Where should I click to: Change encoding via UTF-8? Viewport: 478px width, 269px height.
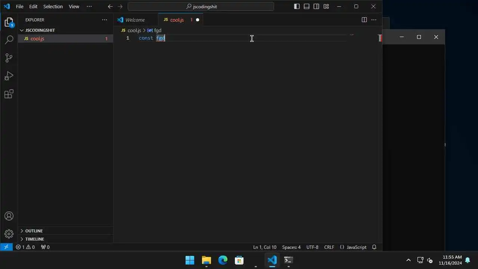(x=312, y=247)
